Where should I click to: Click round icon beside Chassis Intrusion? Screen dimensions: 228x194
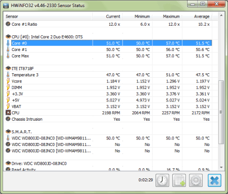click(x=8, y=119)
